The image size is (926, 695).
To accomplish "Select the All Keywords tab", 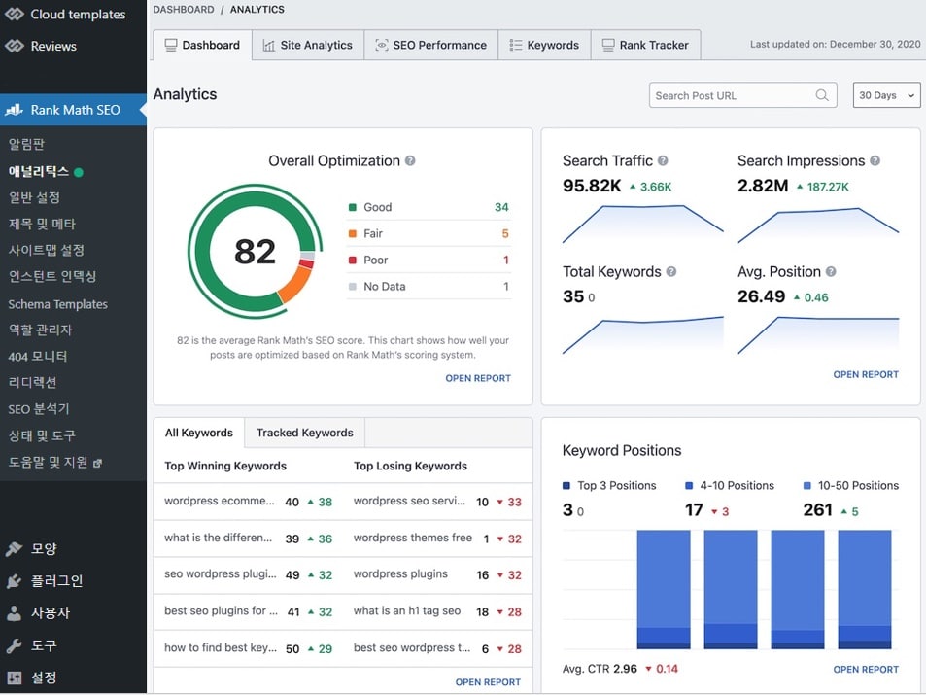I will click(x=199, y=433).
